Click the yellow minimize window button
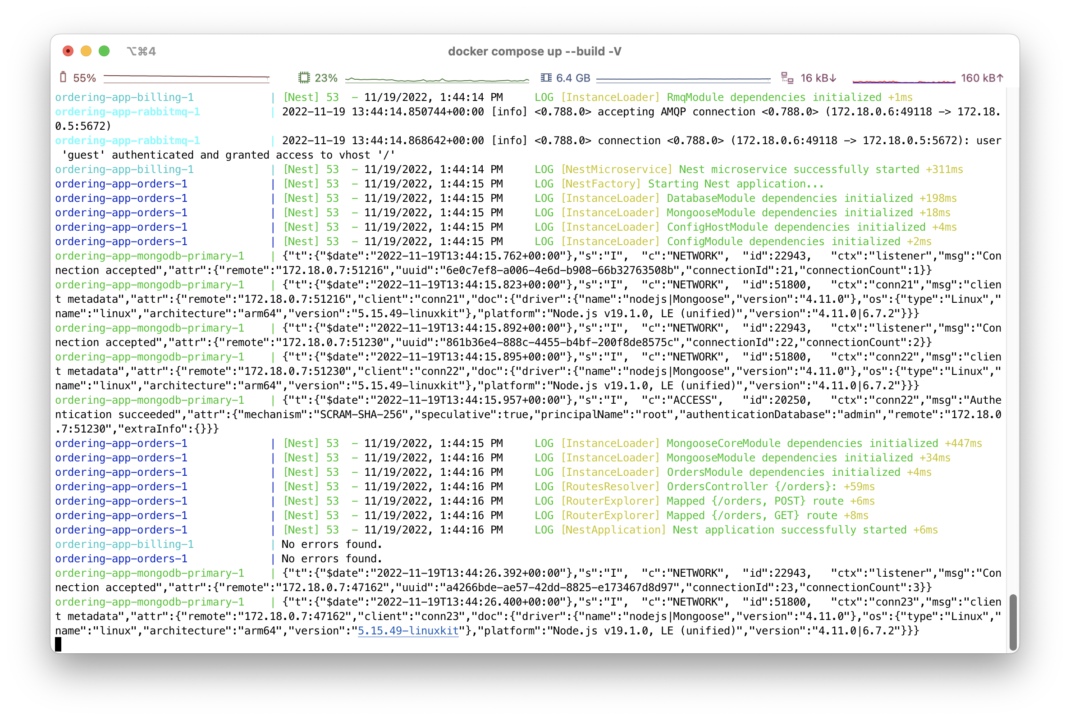This screenshot has width=1070, height=720. (x=86, y=51)
